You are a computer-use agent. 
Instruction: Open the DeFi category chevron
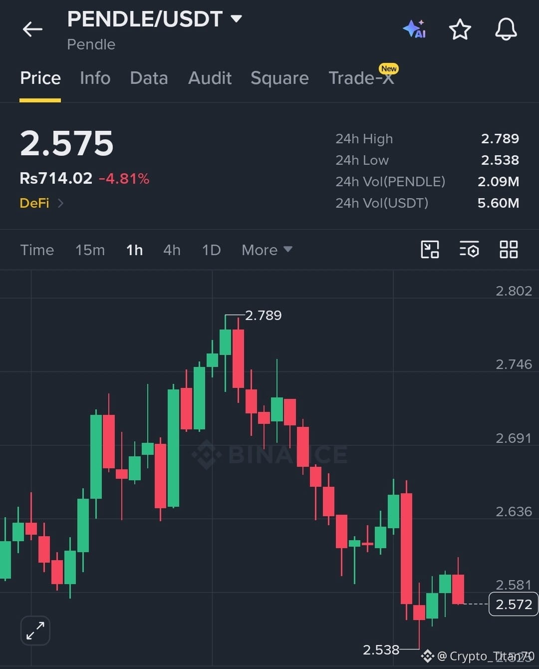(x=60, y=203)
